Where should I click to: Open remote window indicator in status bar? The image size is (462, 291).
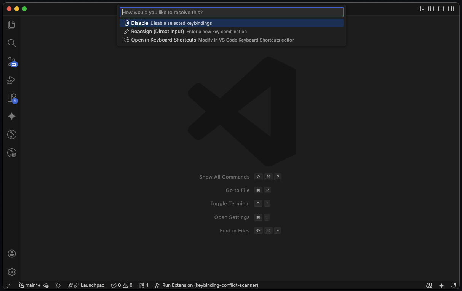coord(9,285)
